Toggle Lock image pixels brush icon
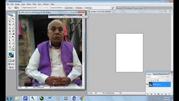The width and height of the screenshot is (179, 101). pos(154,80)
